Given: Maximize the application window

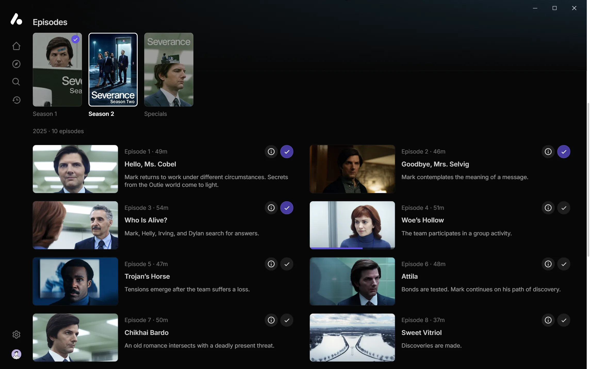Looking at the screenshot, I should pyautogui.click(x=555, y=8).
